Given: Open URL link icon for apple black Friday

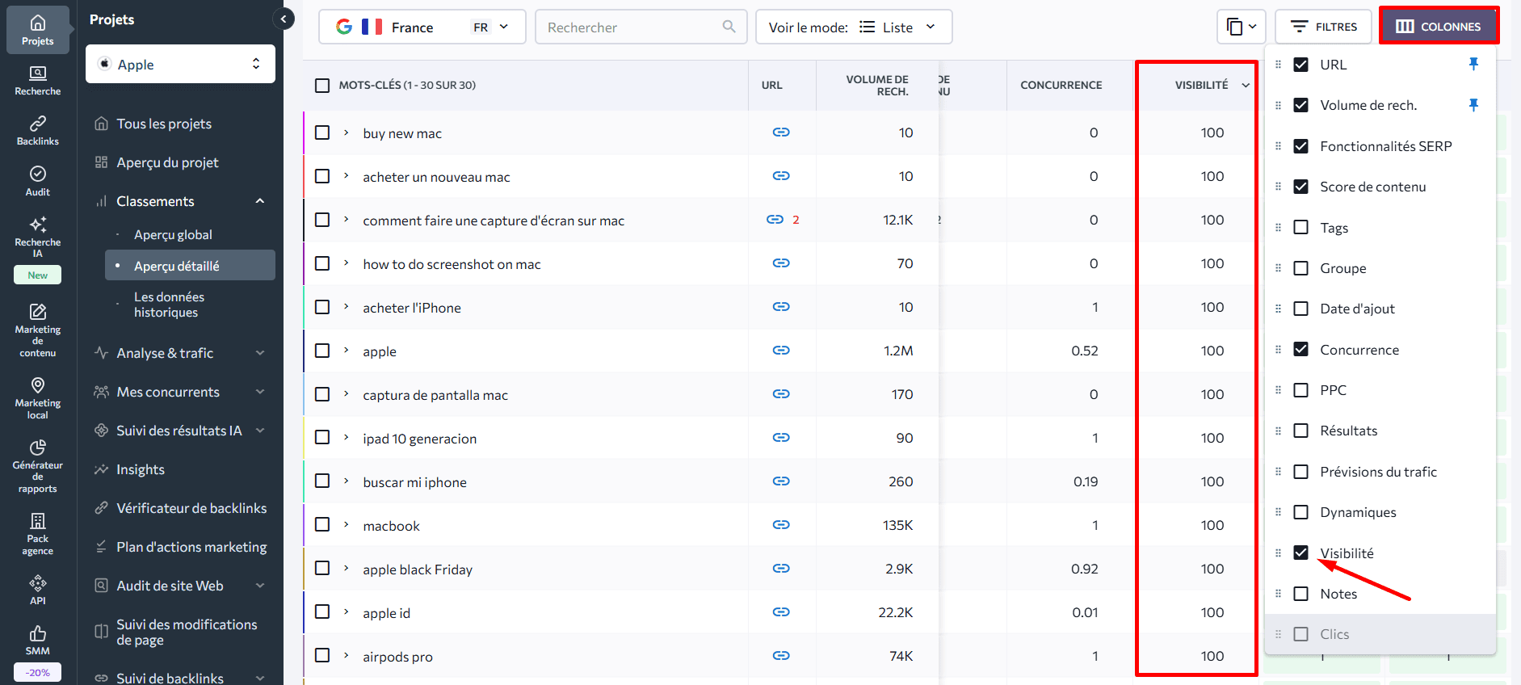Looking at the screenshot, I should click(x=781, y=569).
